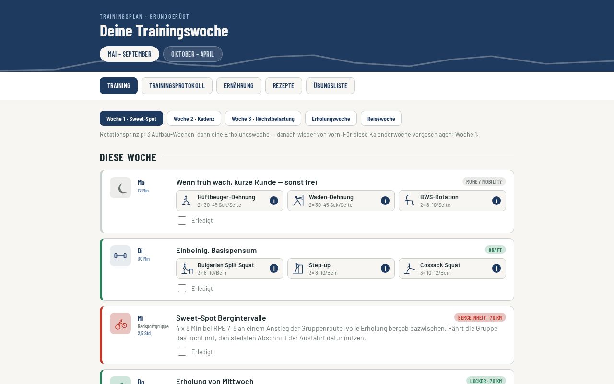Open info for Waden-Dehnung
The width and height of the screenshot is (614, 384).
[385, 201]
